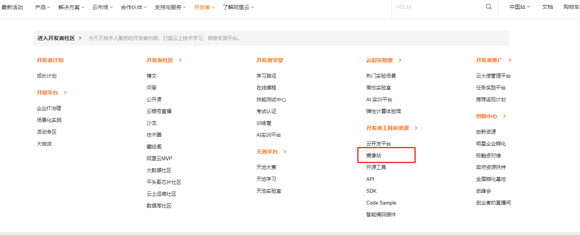Open 天池大赛
Image resolution: width=580 pixels, height=235 pixels.
(266, 167)
